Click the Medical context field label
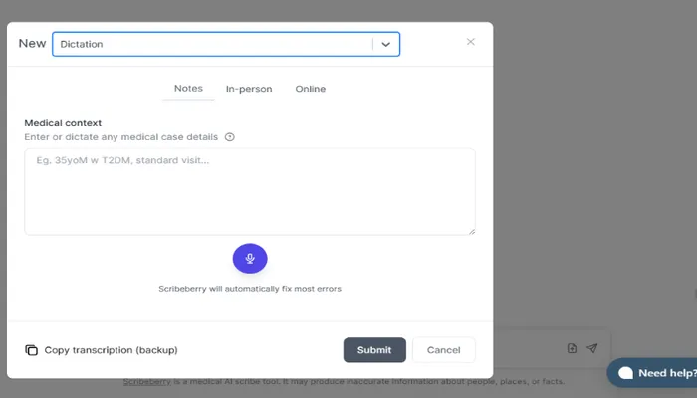Viewport: 697px width, 398px height. tap(63, 123)
